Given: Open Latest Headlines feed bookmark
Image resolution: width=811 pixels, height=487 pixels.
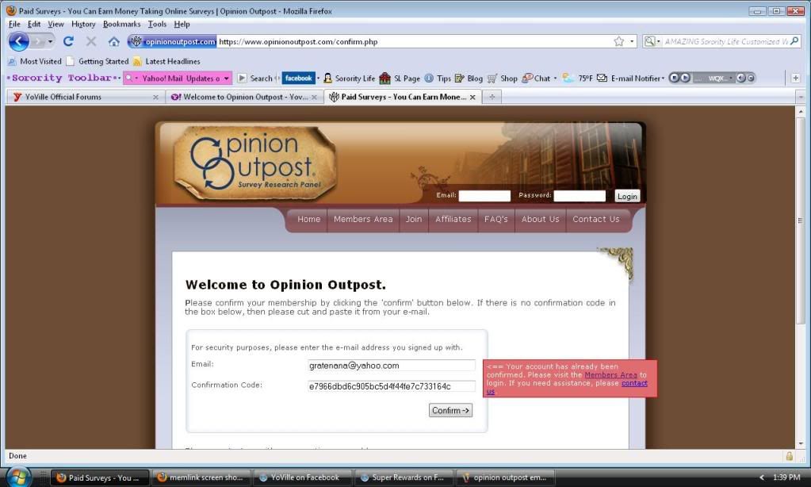Looking at the screenshot, I should click(x=166, y=61).
